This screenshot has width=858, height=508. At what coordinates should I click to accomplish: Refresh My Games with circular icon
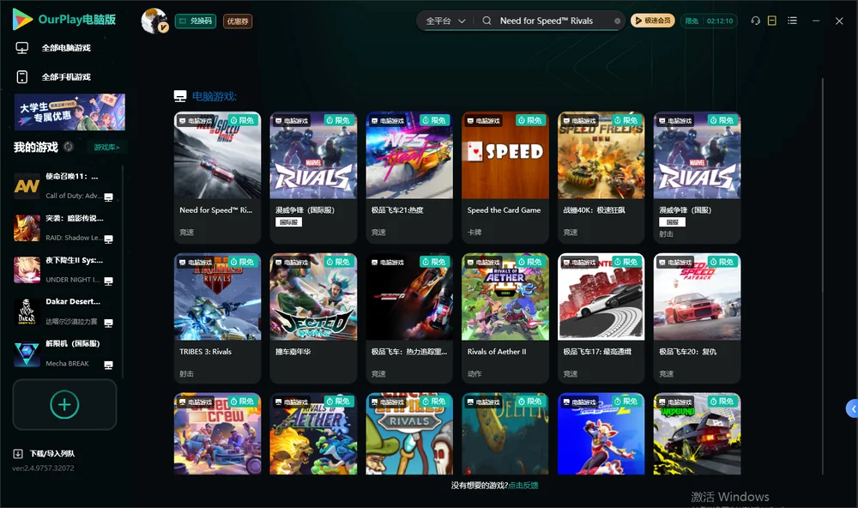(69, 147)
